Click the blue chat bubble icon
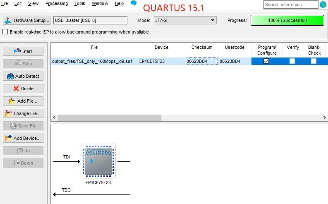Image resolution: width=328 pixels, height=204 pixels. point(134,3)
